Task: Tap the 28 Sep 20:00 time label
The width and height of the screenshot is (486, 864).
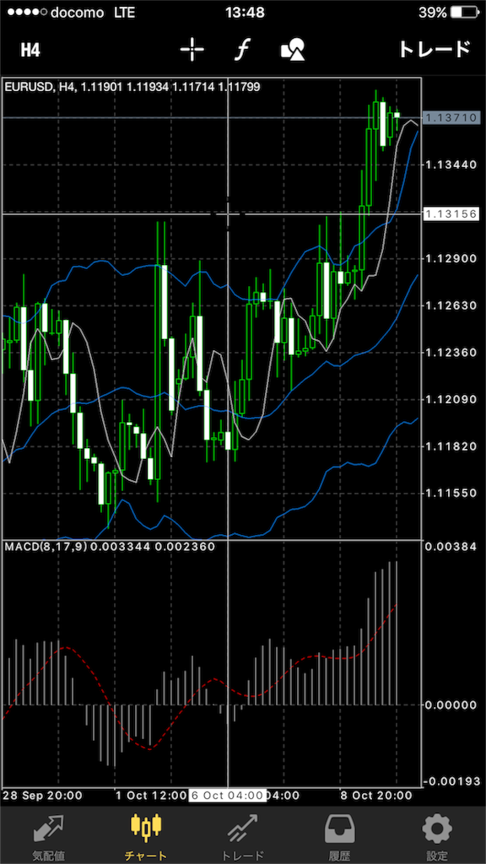Action: coord(42,795)
